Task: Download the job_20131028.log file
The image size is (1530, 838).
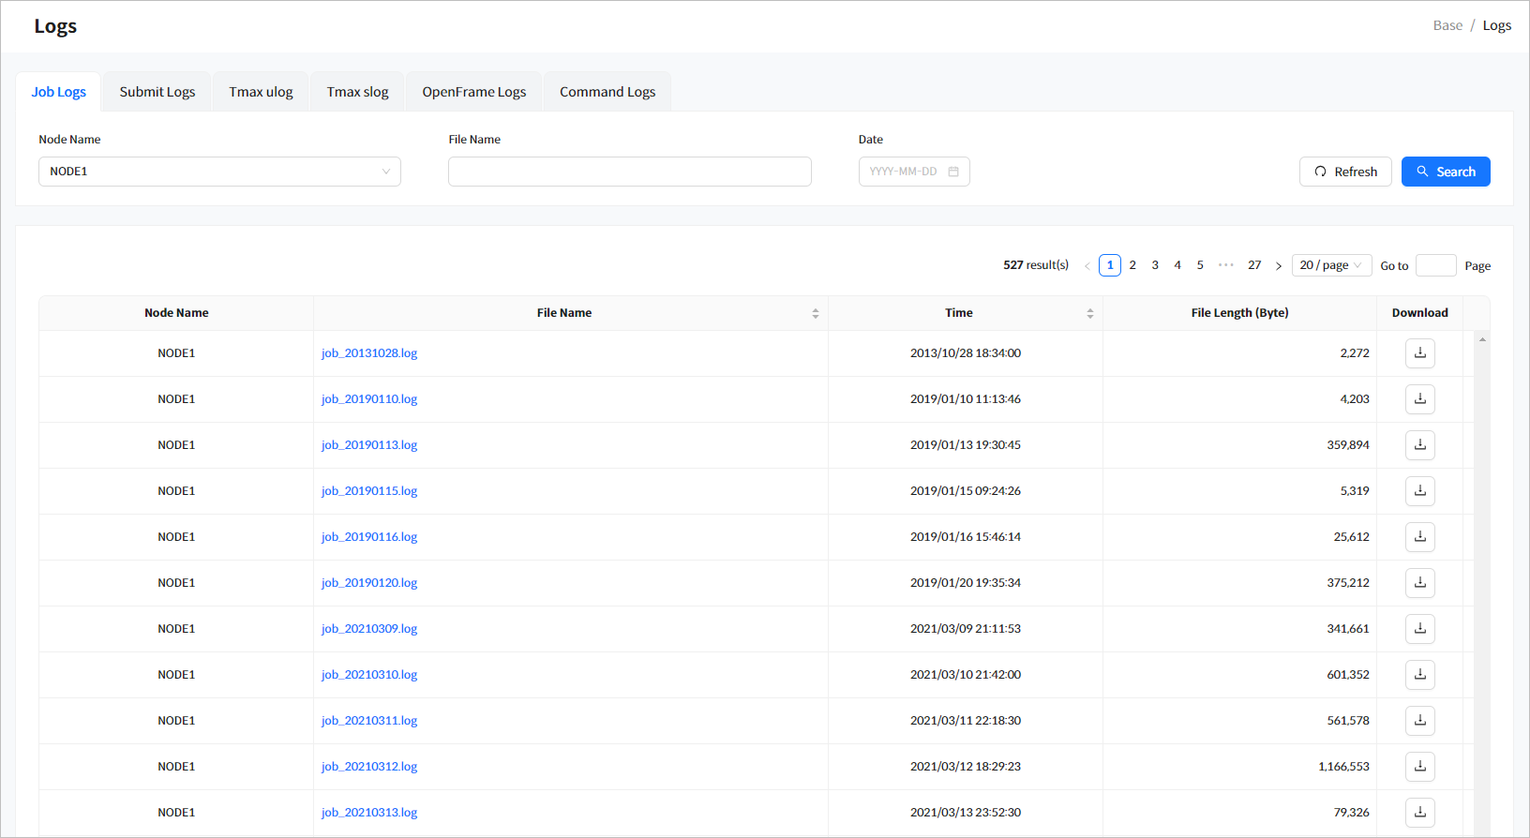Action: pyautogui.click(x=1419, y=353)
